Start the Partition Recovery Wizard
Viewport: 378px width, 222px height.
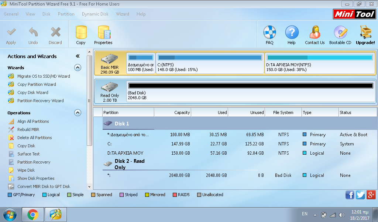pos(41,101)
